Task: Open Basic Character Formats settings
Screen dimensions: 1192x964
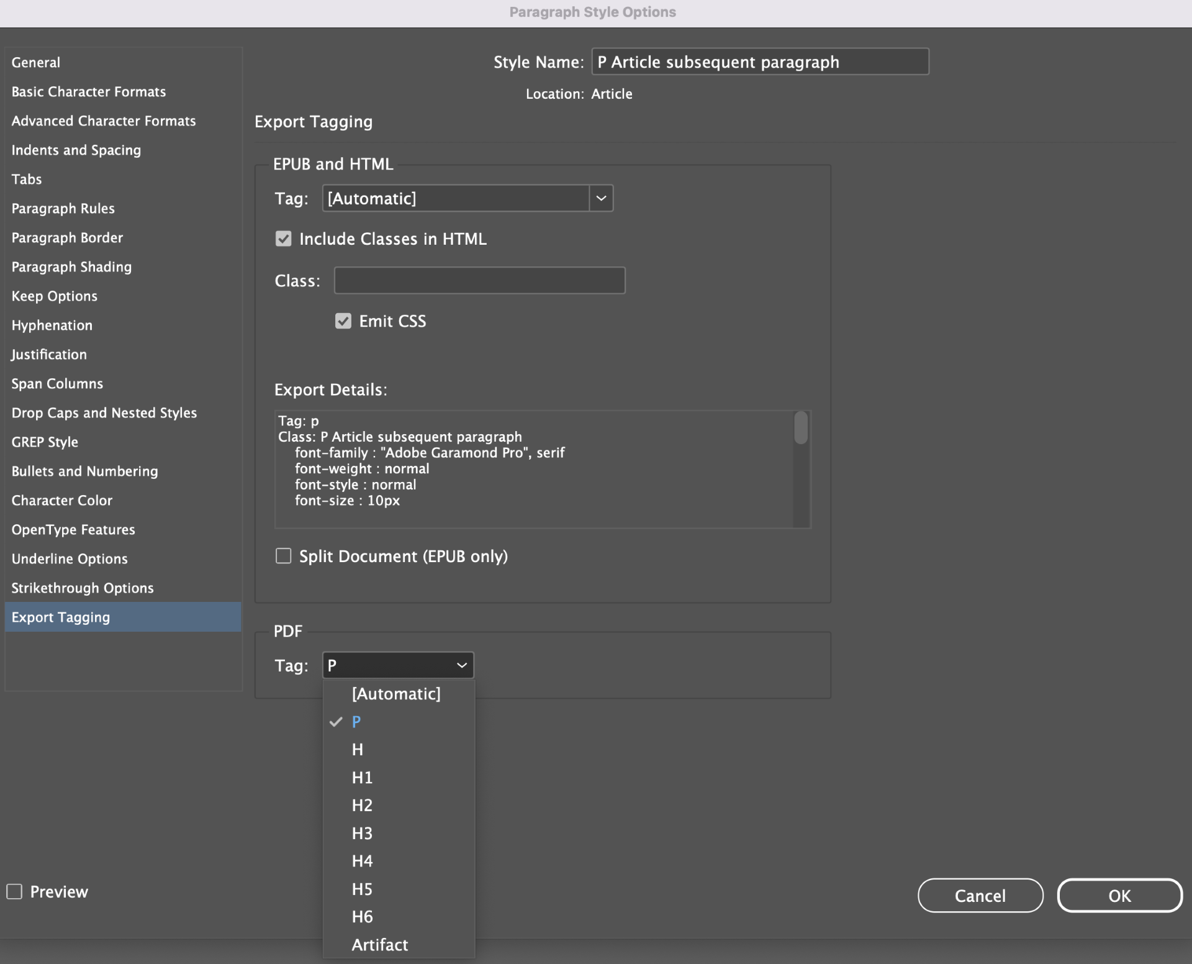Action: (89, 91)
